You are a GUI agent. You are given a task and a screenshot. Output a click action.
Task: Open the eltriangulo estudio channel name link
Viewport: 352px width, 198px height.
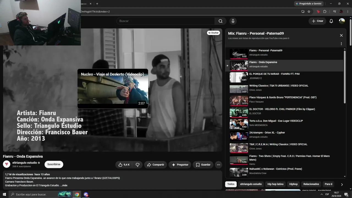(x=24, y=163)
